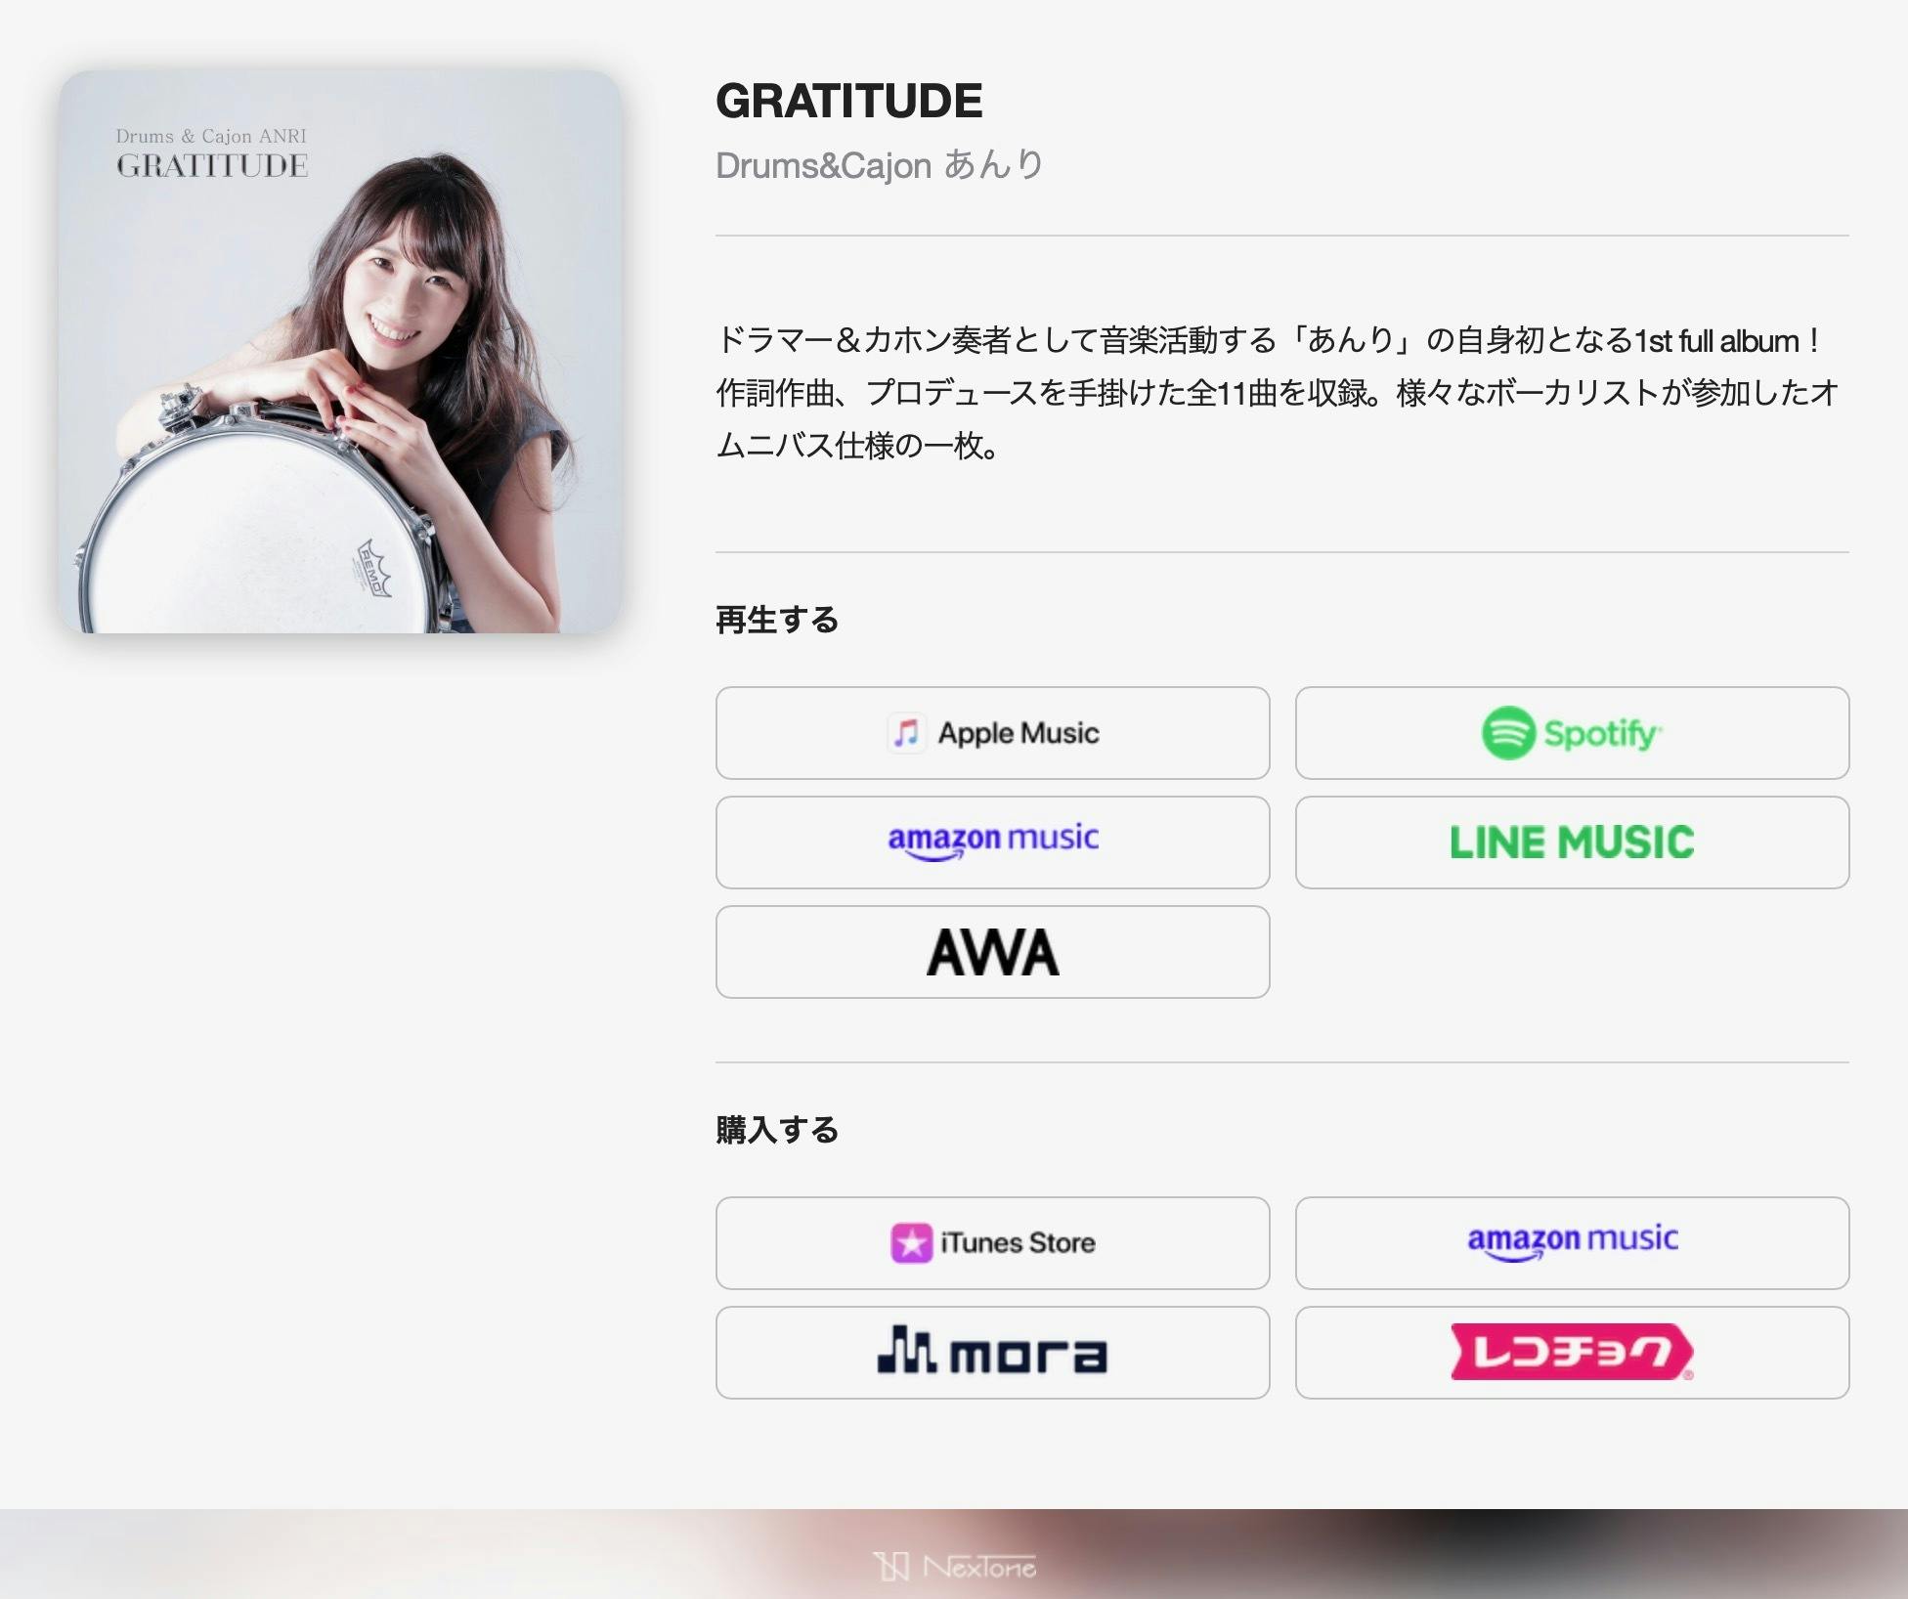Click the GRATITUDE album title heading
1908x1599 pixels.
[849, 101]
